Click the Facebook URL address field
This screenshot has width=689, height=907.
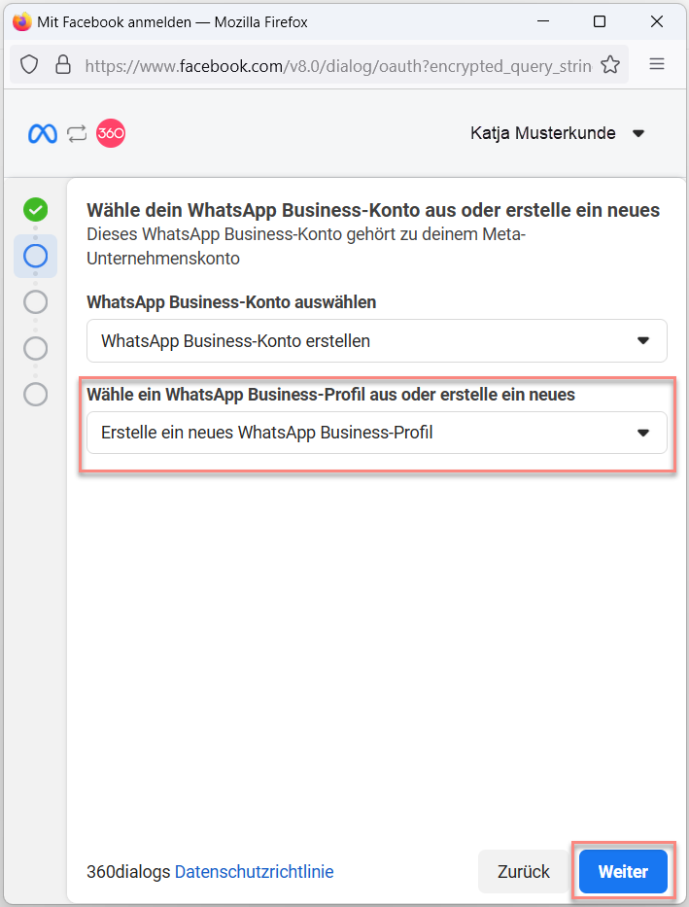click(338, 66)
